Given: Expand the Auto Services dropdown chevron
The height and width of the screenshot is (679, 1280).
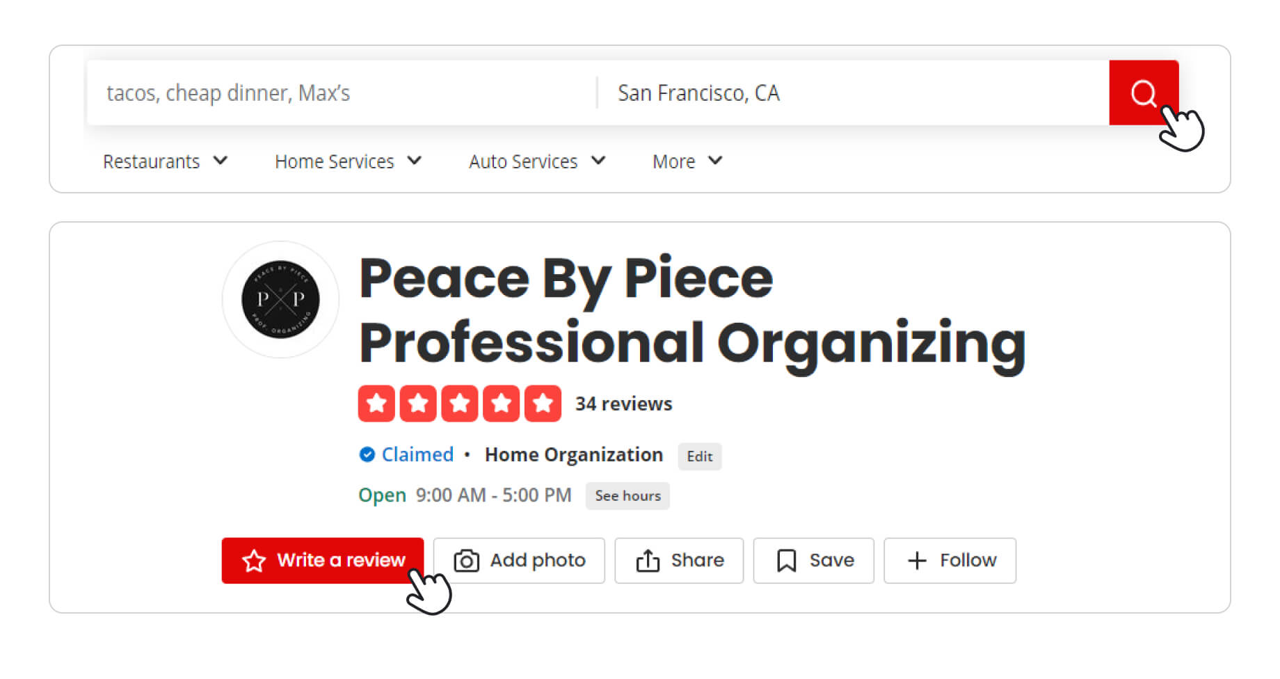Looking at the screenshot, I should pyautogui.click(x=598, y=161).
